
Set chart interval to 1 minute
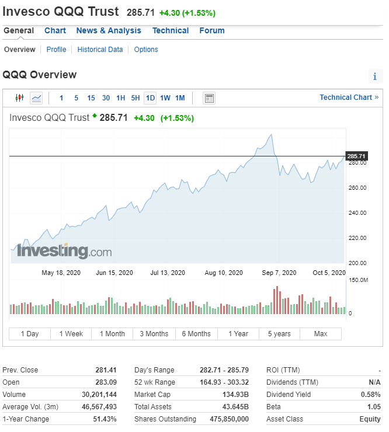coord(61,98)
